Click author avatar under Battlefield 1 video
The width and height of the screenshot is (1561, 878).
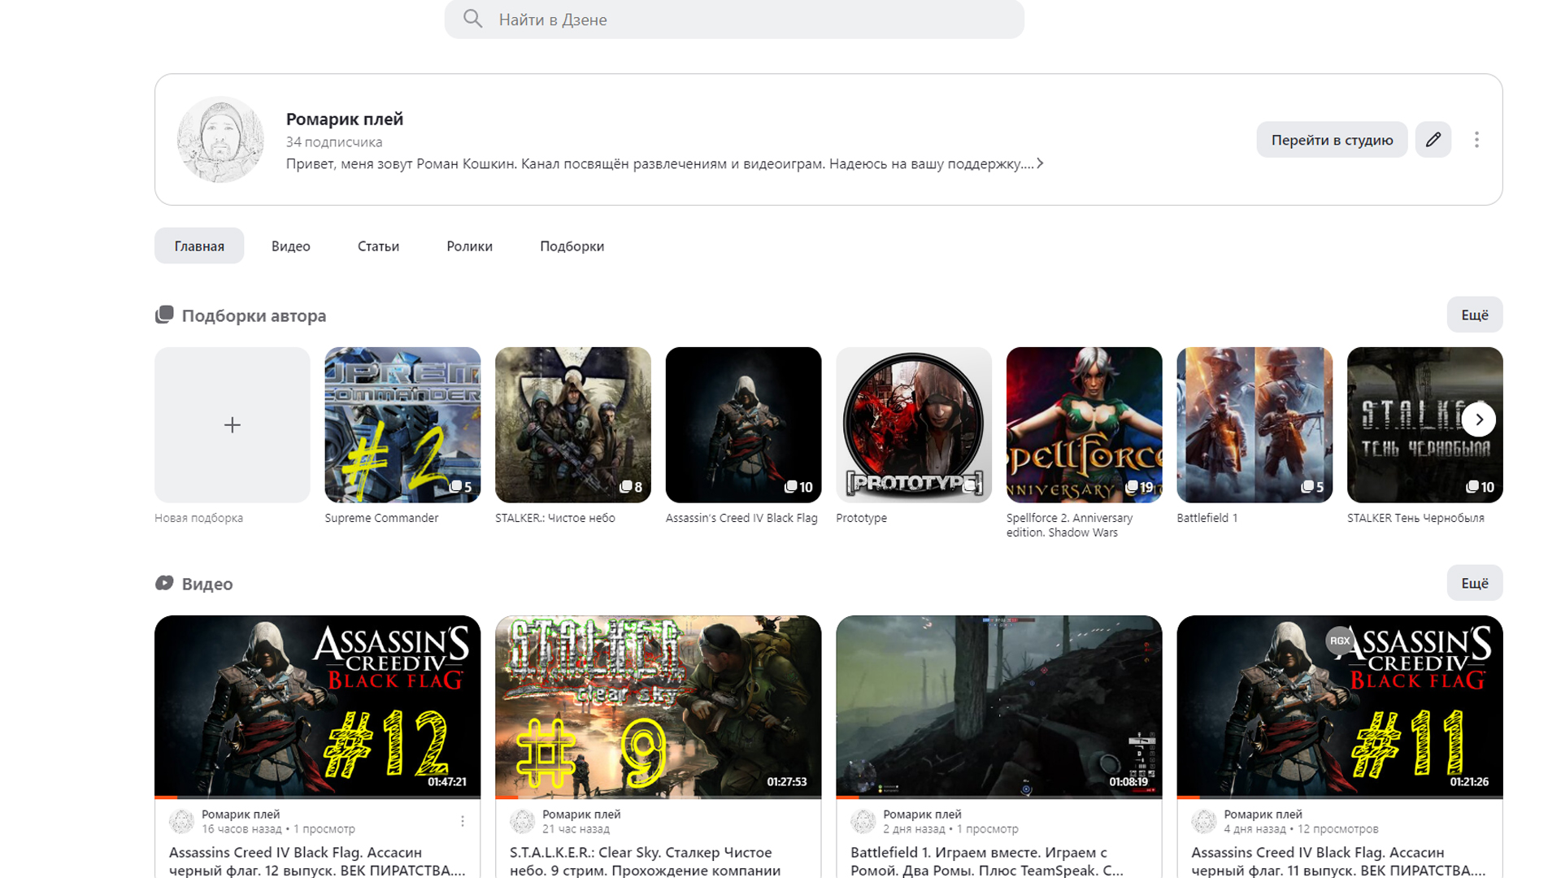click(863, 821)
